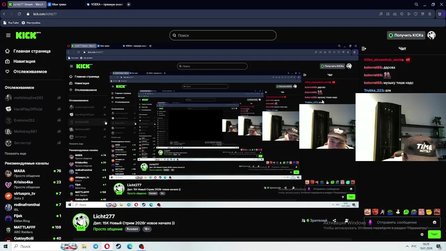
Task: Open Opera extensions cube icon
Action: 440,14
